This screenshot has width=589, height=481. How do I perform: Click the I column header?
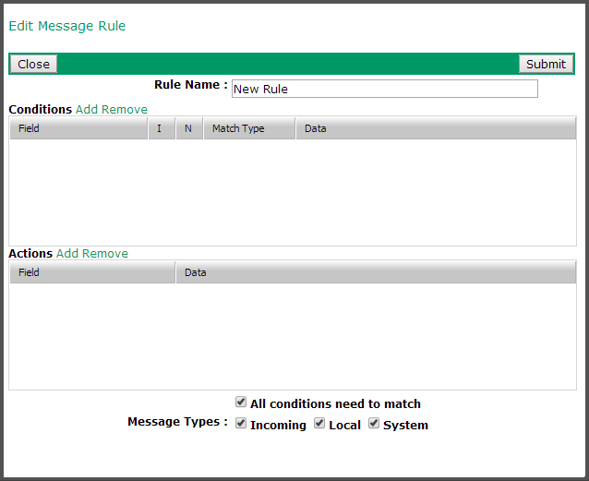click(162, 128)
